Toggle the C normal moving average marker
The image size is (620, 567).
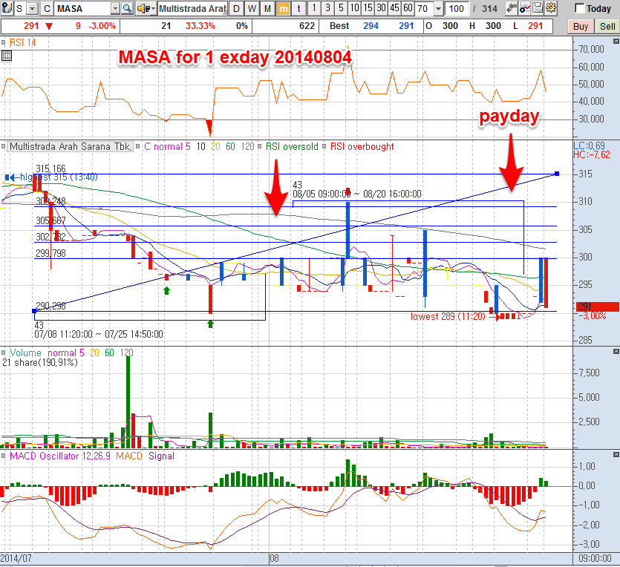(138, 147)
